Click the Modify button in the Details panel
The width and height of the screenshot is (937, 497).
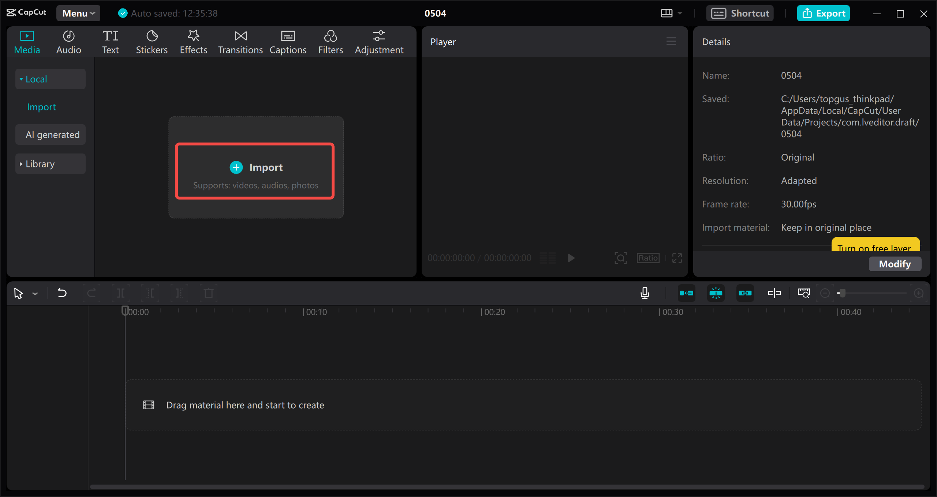pyautogui.click(x=895, y=263)
